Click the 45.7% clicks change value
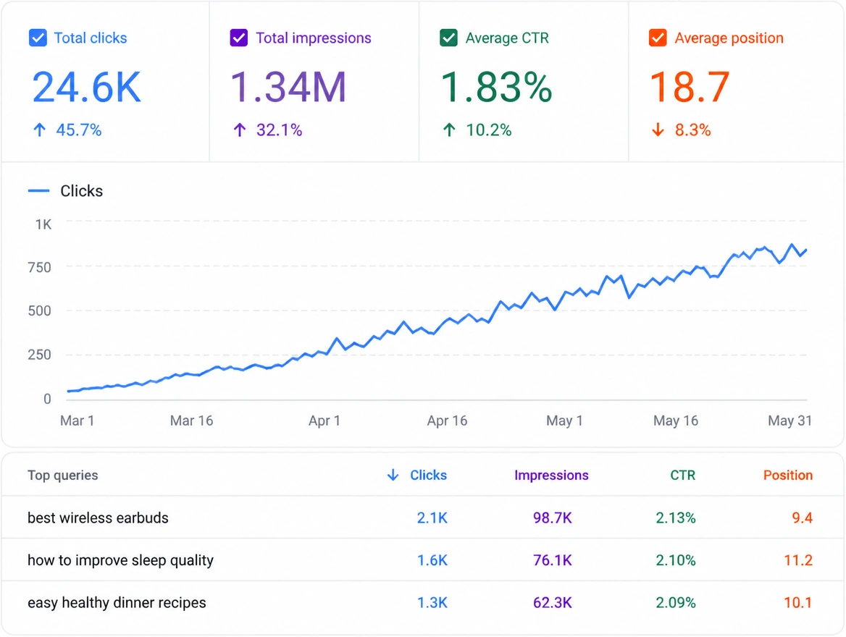Screen dimensions: 846x637 (79, 130)
